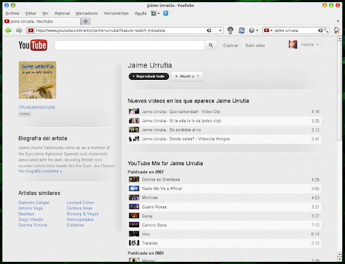This screenshot has height=264, width=345.
Task: Play Donde estas? - Videoclip Amigos
Action: click(224, 139)
